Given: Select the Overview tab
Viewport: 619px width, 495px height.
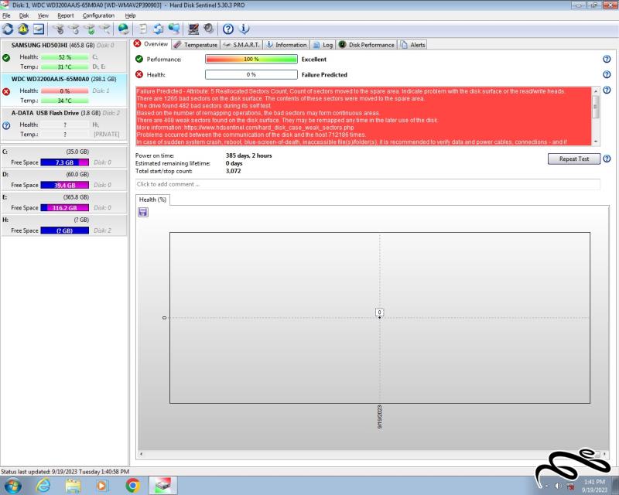Looking at the screenshot, I should [x=151, y=44].
